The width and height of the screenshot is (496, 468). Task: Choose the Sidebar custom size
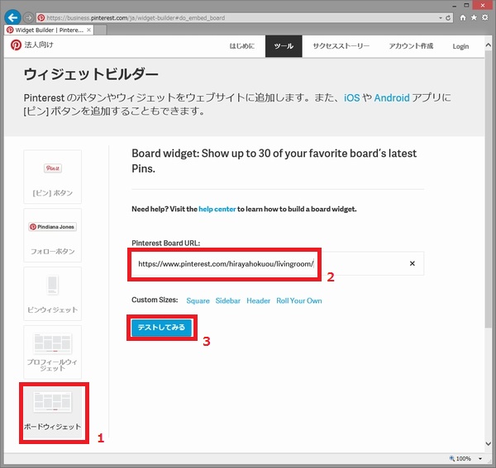[228, 301]
